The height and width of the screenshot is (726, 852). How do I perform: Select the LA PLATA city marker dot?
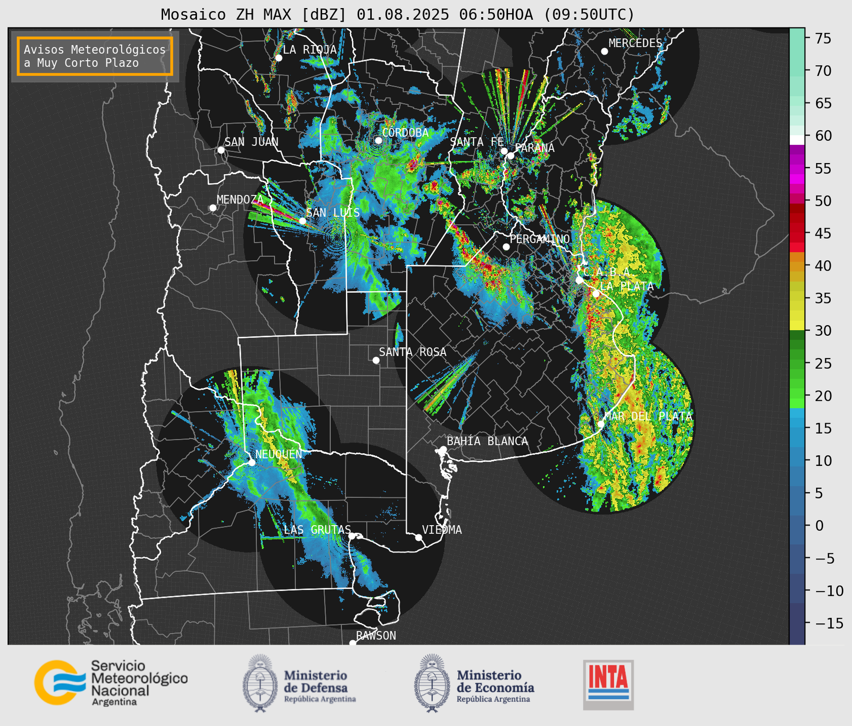(596, 294)
